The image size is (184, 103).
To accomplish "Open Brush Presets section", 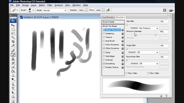I will (113, 22).
